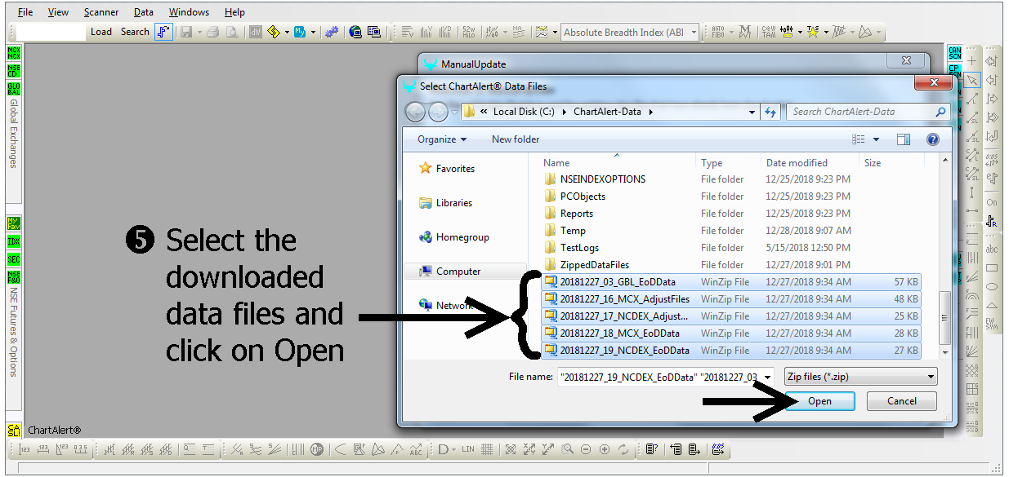Select Homegroup in navigation pane
The width and height of the screenshot is (1009, 477).
coord(462,237)
